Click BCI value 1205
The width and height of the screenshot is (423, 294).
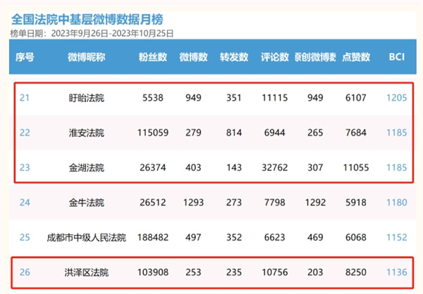396,98
